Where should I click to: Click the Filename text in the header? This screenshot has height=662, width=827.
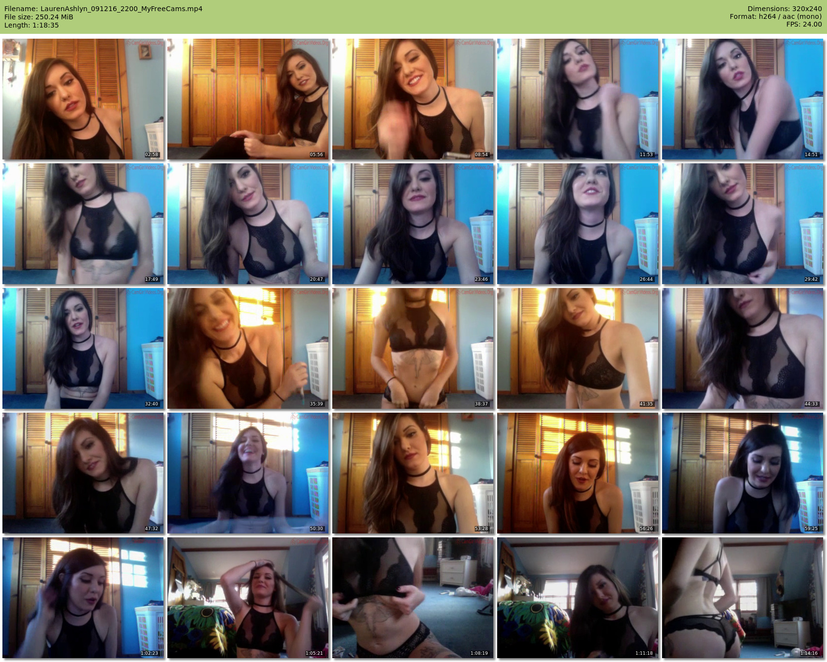pos(103,9)
